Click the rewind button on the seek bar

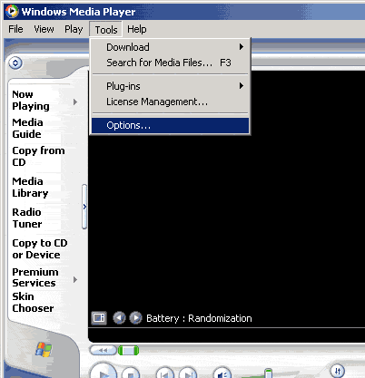tap(103, 350)
